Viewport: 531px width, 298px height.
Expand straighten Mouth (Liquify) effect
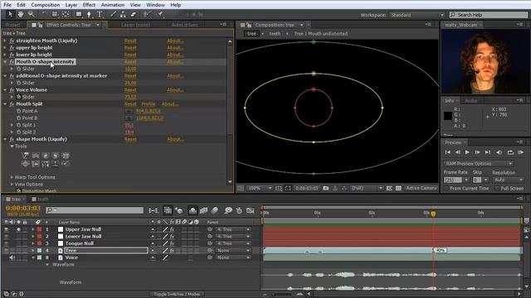coord(5,41)
